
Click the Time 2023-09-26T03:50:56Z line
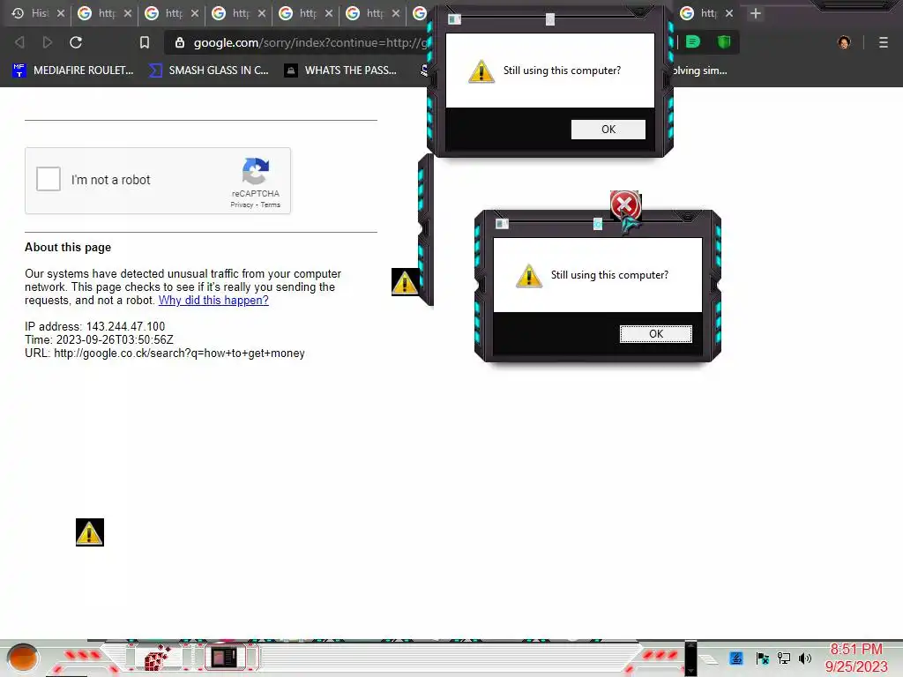99,339
